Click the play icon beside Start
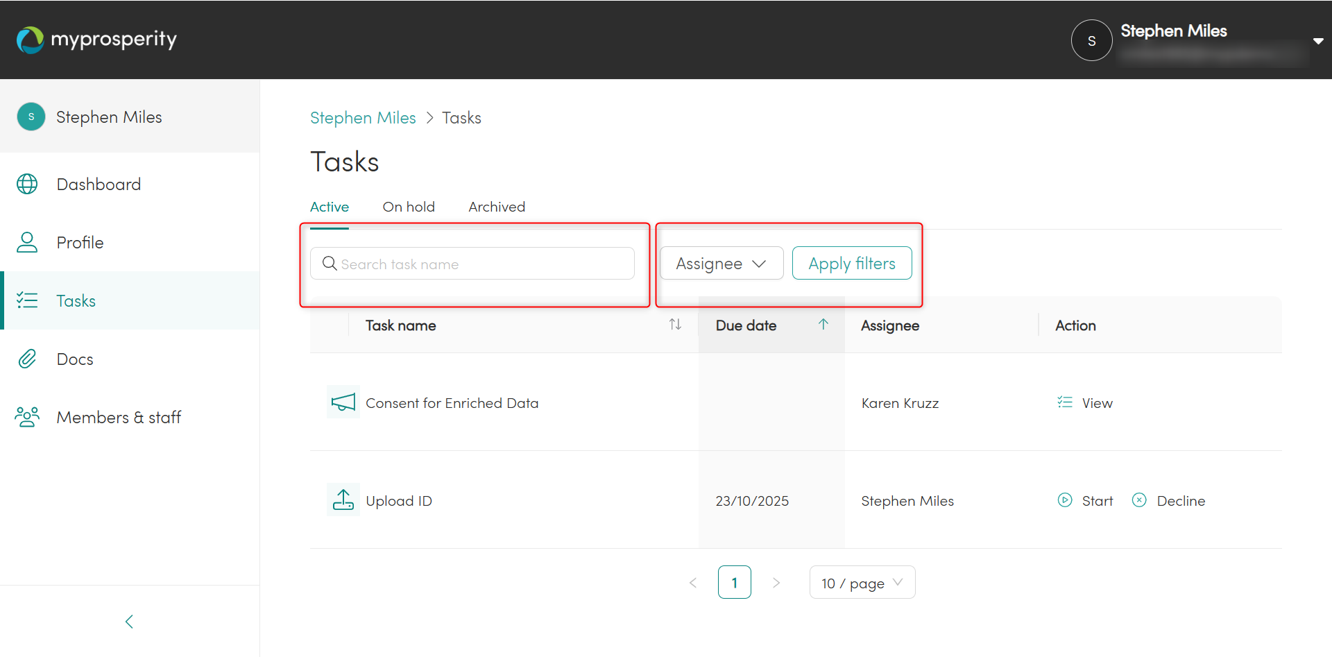Image resolution: width=1332 pixels, height=657 pixels. [1065, 500]
